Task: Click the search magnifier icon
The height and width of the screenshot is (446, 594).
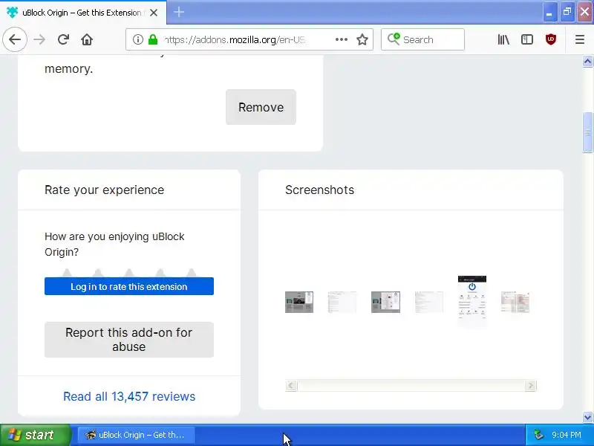Action: coord(394,39)
